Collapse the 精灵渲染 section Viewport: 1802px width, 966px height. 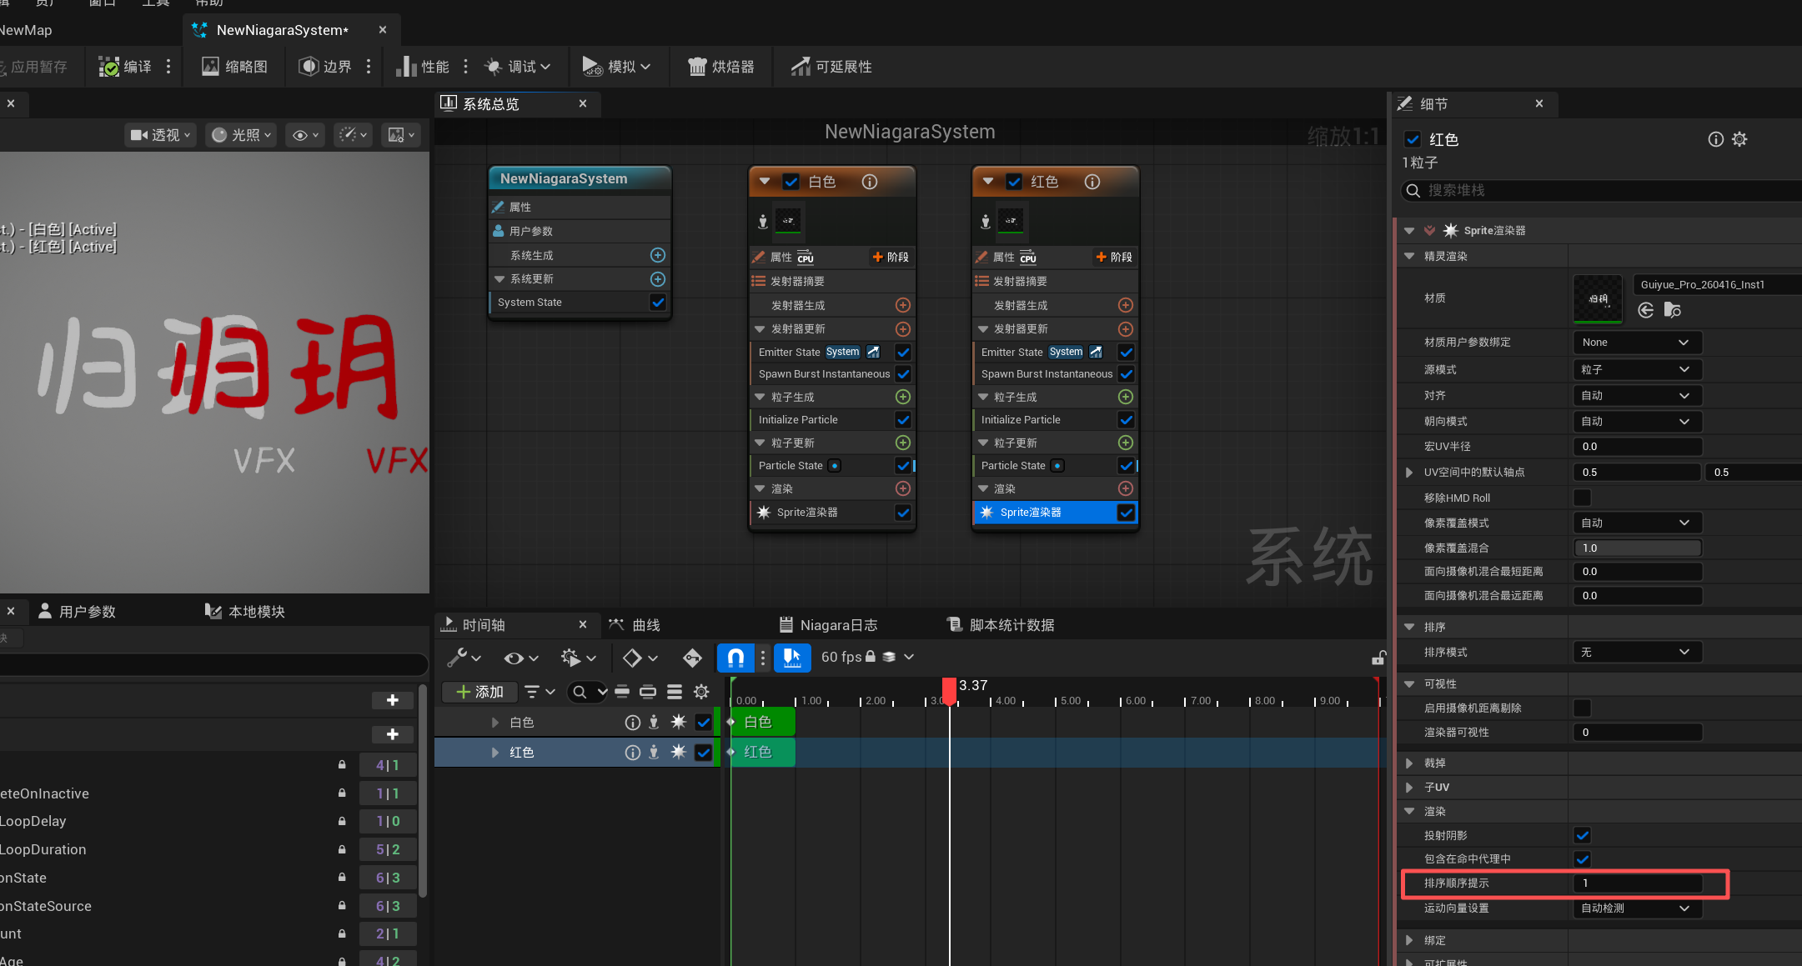pyautogui.click(x=1409, y=257)
